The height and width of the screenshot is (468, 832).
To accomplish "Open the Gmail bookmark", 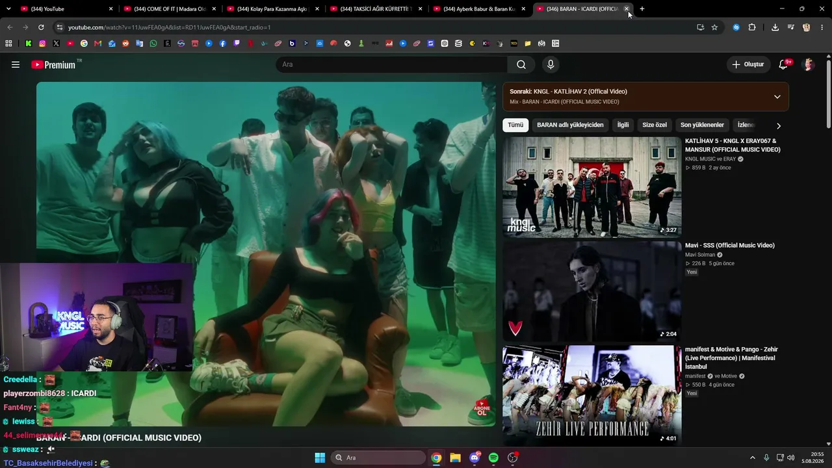I will point(98,44).
